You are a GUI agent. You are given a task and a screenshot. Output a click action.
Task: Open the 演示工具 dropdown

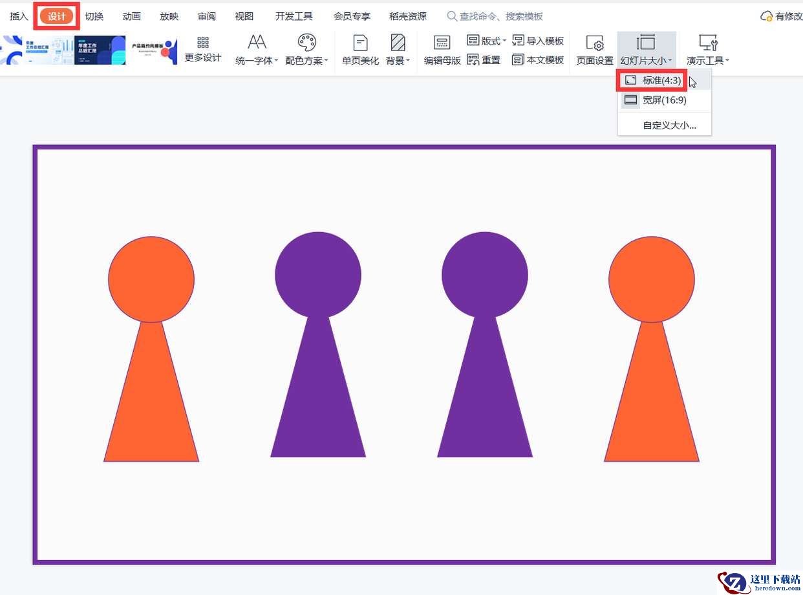point(708,50)
